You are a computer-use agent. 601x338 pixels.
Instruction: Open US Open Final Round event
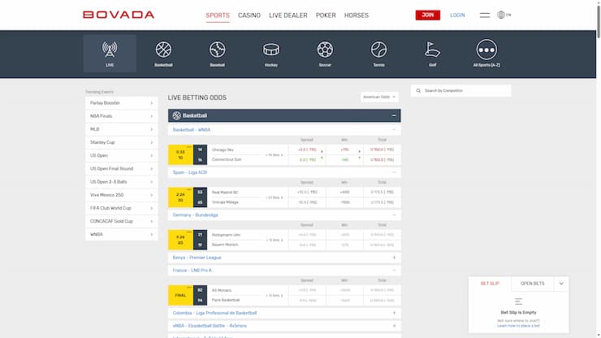[122, 168]
